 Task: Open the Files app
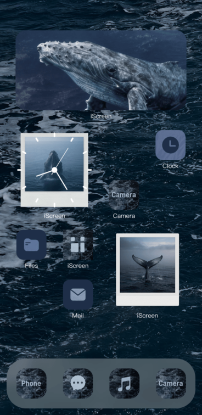click(31, 245)
